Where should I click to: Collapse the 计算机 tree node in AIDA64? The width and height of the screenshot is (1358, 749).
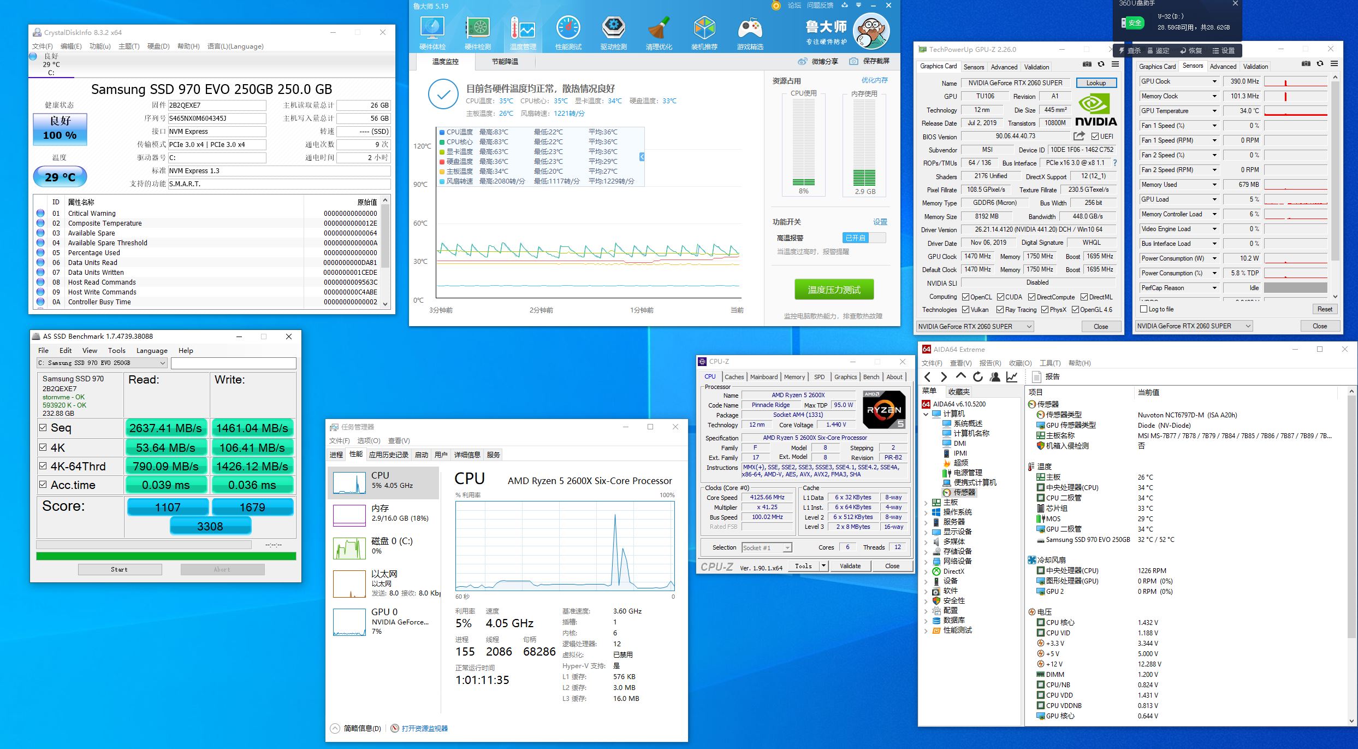click(x=925, y=414)
